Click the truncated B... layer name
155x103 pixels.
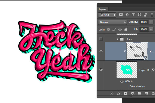click(x=152, y=51)
